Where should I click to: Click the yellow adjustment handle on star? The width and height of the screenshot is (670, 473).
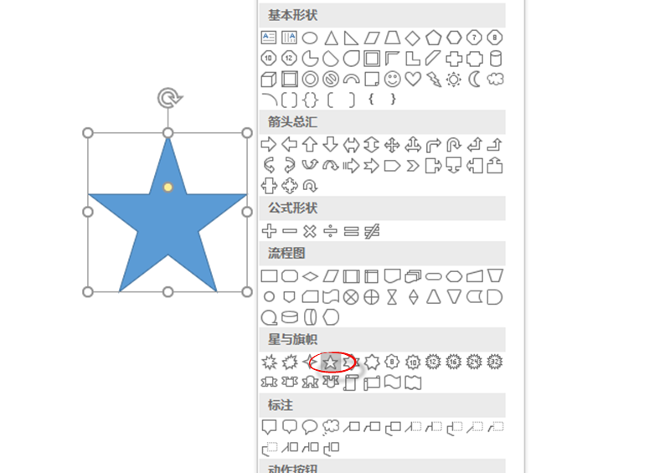tap(168, 188)
